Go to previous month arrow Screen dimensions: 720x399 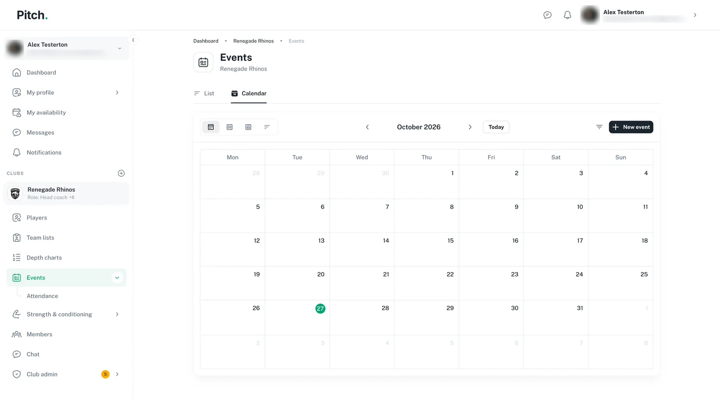click(x=367, y=127)
